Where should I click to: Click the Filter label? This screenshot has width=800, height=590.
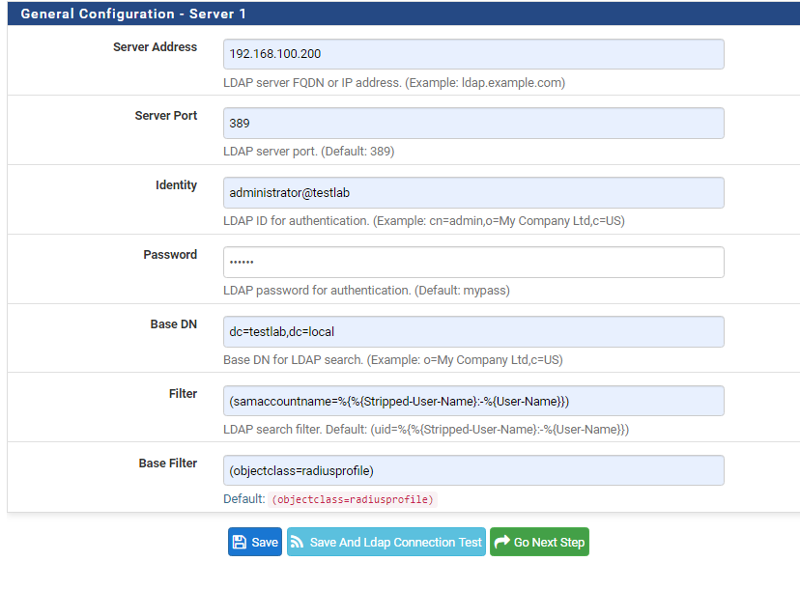(184, 394)
